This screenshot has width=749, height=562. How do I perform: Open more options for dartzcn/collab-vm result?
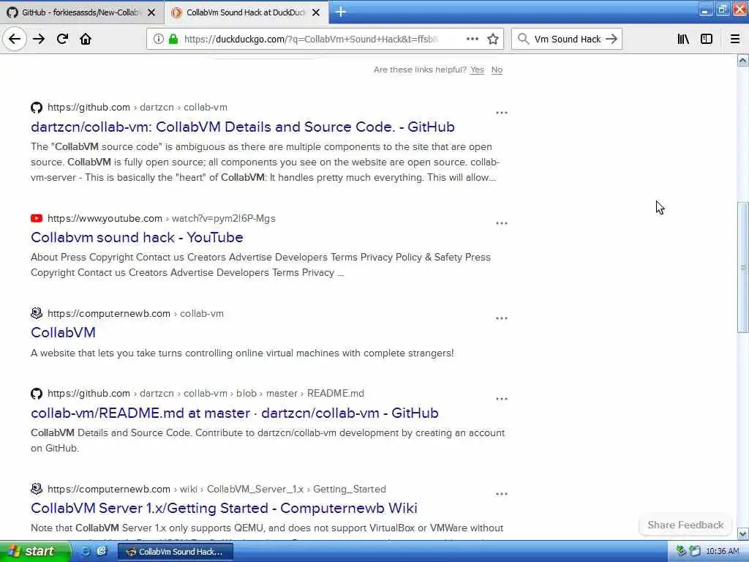coord(502,113)
